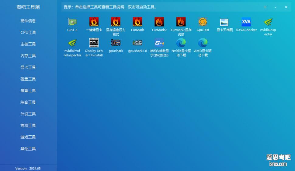Select the FurMark tool icon
The image size is (295, 171).
[137, 22]
